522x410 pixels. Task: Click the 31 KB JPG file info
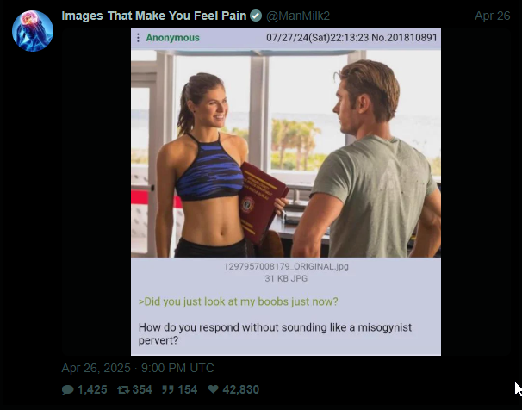(x=286, y=278)
